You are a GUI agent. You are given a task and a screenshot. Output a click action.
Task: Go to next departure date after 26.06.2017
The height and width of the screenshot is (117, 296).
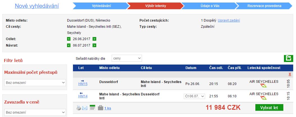click(x=94, y=39)
